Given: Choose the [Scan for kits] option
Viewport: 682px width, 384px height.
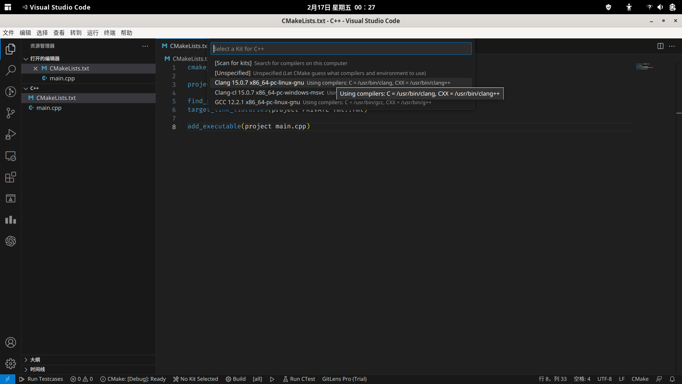Looking at the screenshot, I should click(x=341, y=63).
